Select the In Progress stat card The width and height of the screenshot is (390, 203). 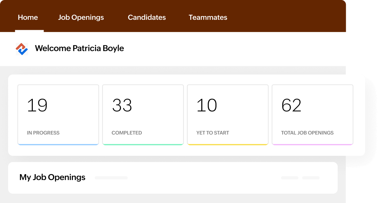coord(58,115)
